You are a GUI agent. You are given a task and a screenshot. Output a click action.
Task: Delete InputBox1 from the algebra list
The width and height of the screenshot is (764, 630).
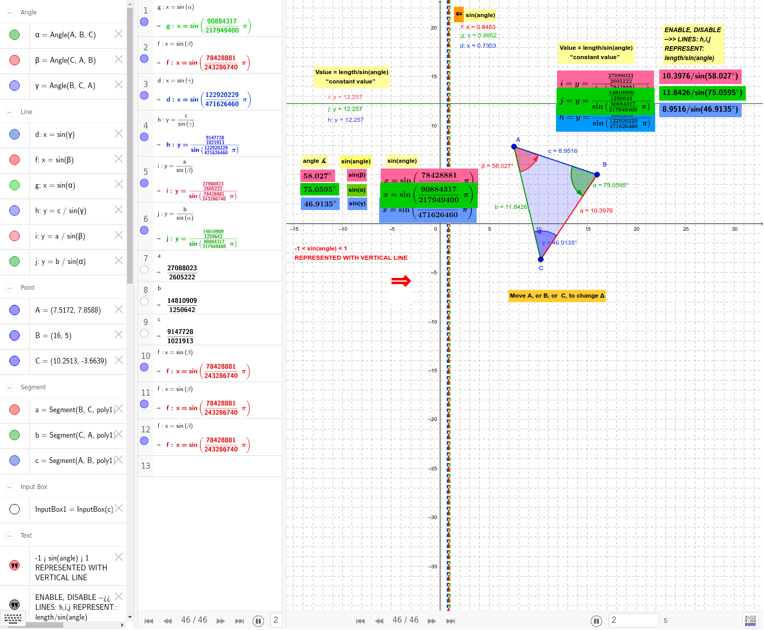(x=119, y=509)
